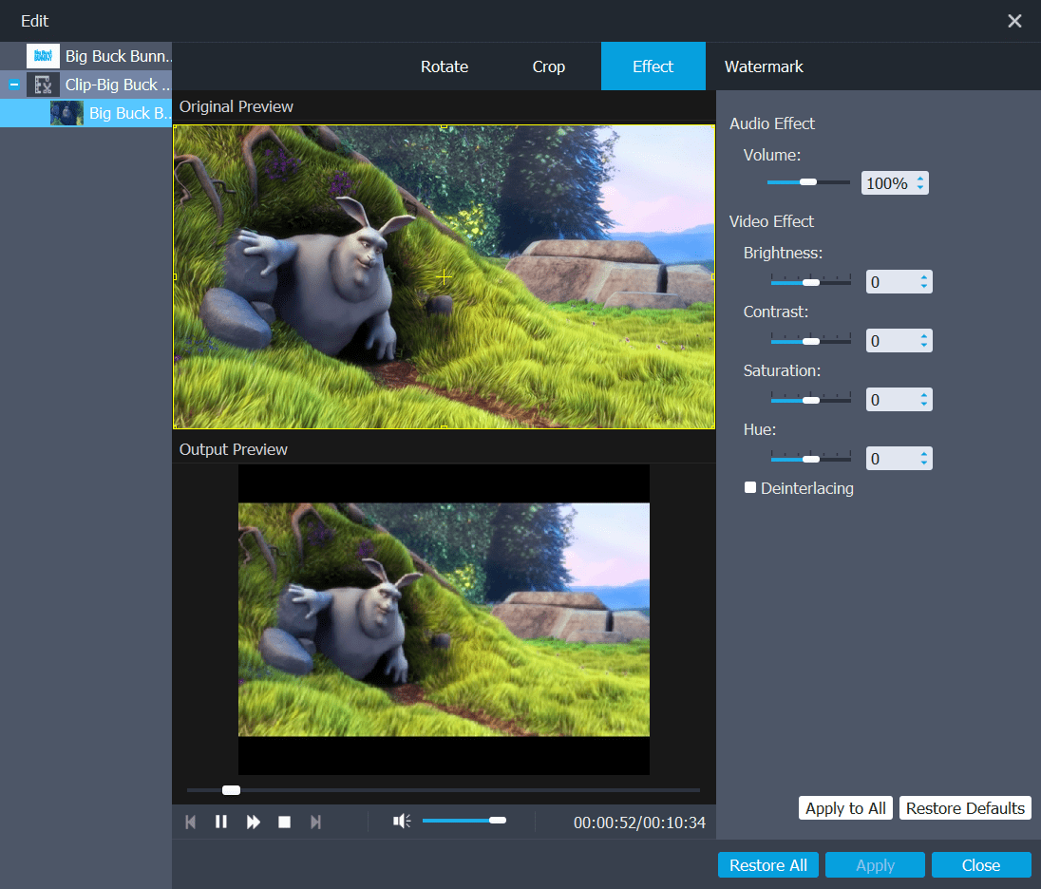Click the Restore All button
The image size is (1041, 889).
coord(768,865)
